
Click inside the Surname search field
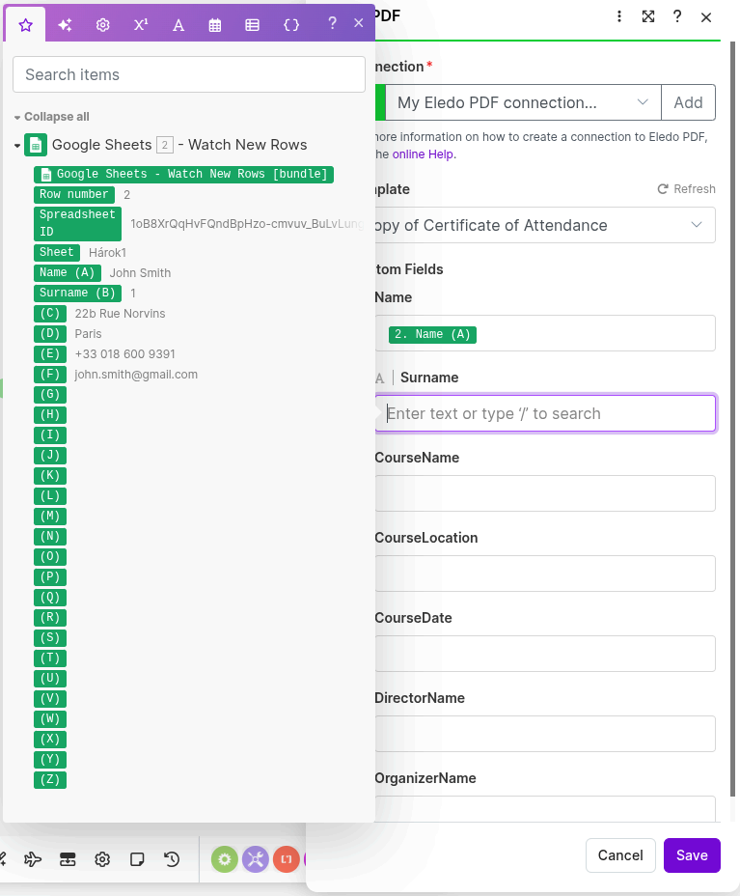point(545,412)
